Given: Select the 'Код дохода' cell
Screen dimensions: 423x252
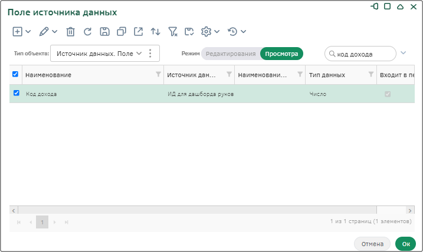Looking at the screenshot, I should (x=93, y=94).
